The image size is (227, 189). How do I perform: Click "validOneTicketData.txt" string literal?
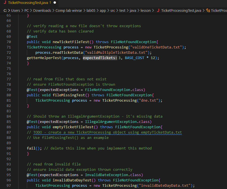click(x=156, y=47)
